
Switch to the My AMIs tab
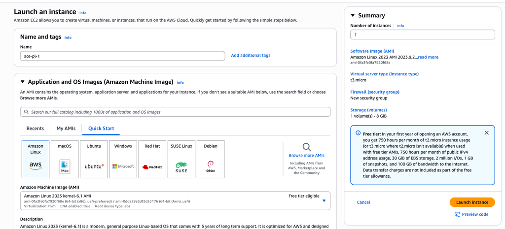(x=66, y=129)
